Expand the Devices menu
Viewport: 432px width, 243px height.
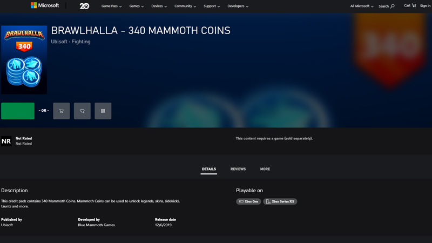point(159,6)
